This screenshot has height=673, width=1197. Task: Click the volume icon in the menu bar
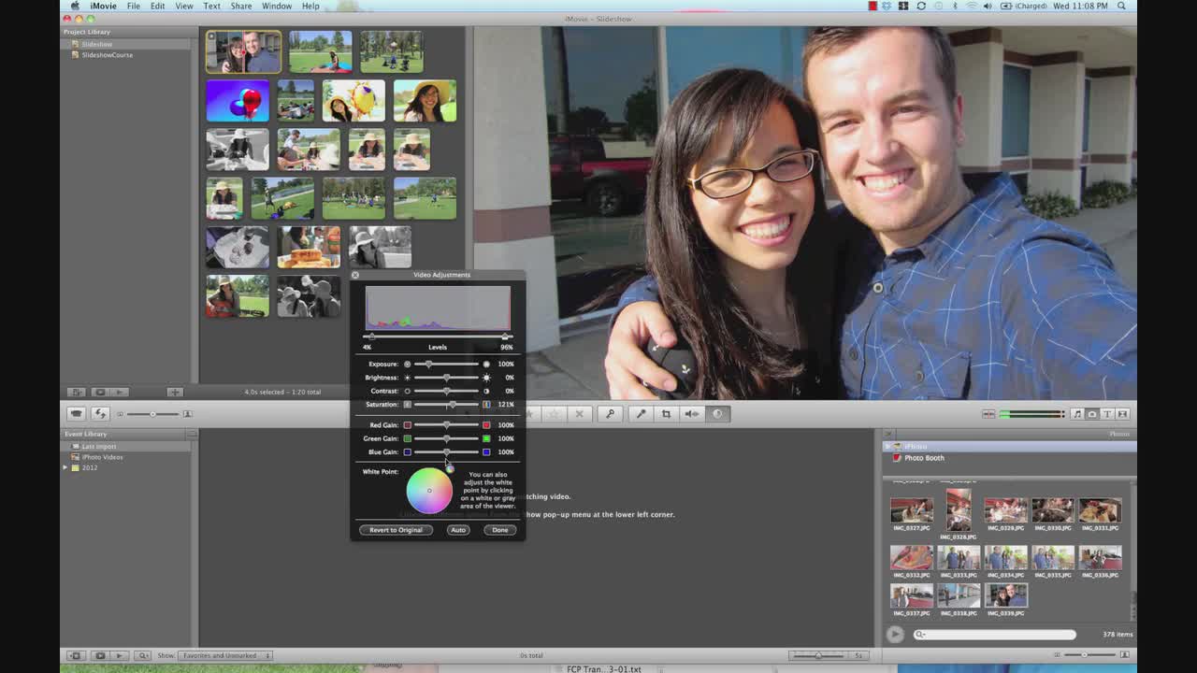click(x=988, y=6)
